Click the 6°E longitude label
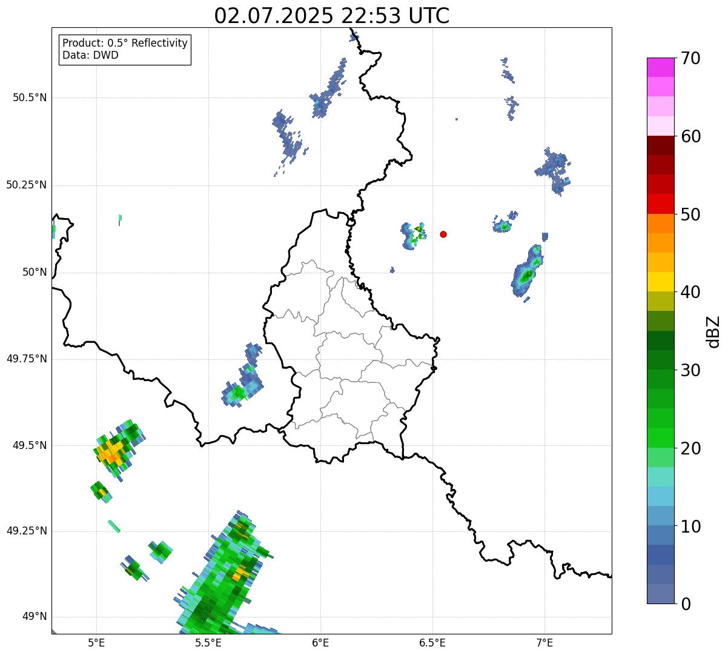This screenshot has height=655, width=728. point(320,642)
